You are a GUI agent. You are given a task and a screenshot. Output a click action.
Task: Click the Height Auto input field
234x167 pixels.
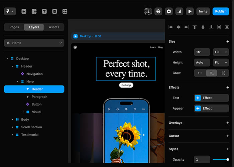(202, 62)
